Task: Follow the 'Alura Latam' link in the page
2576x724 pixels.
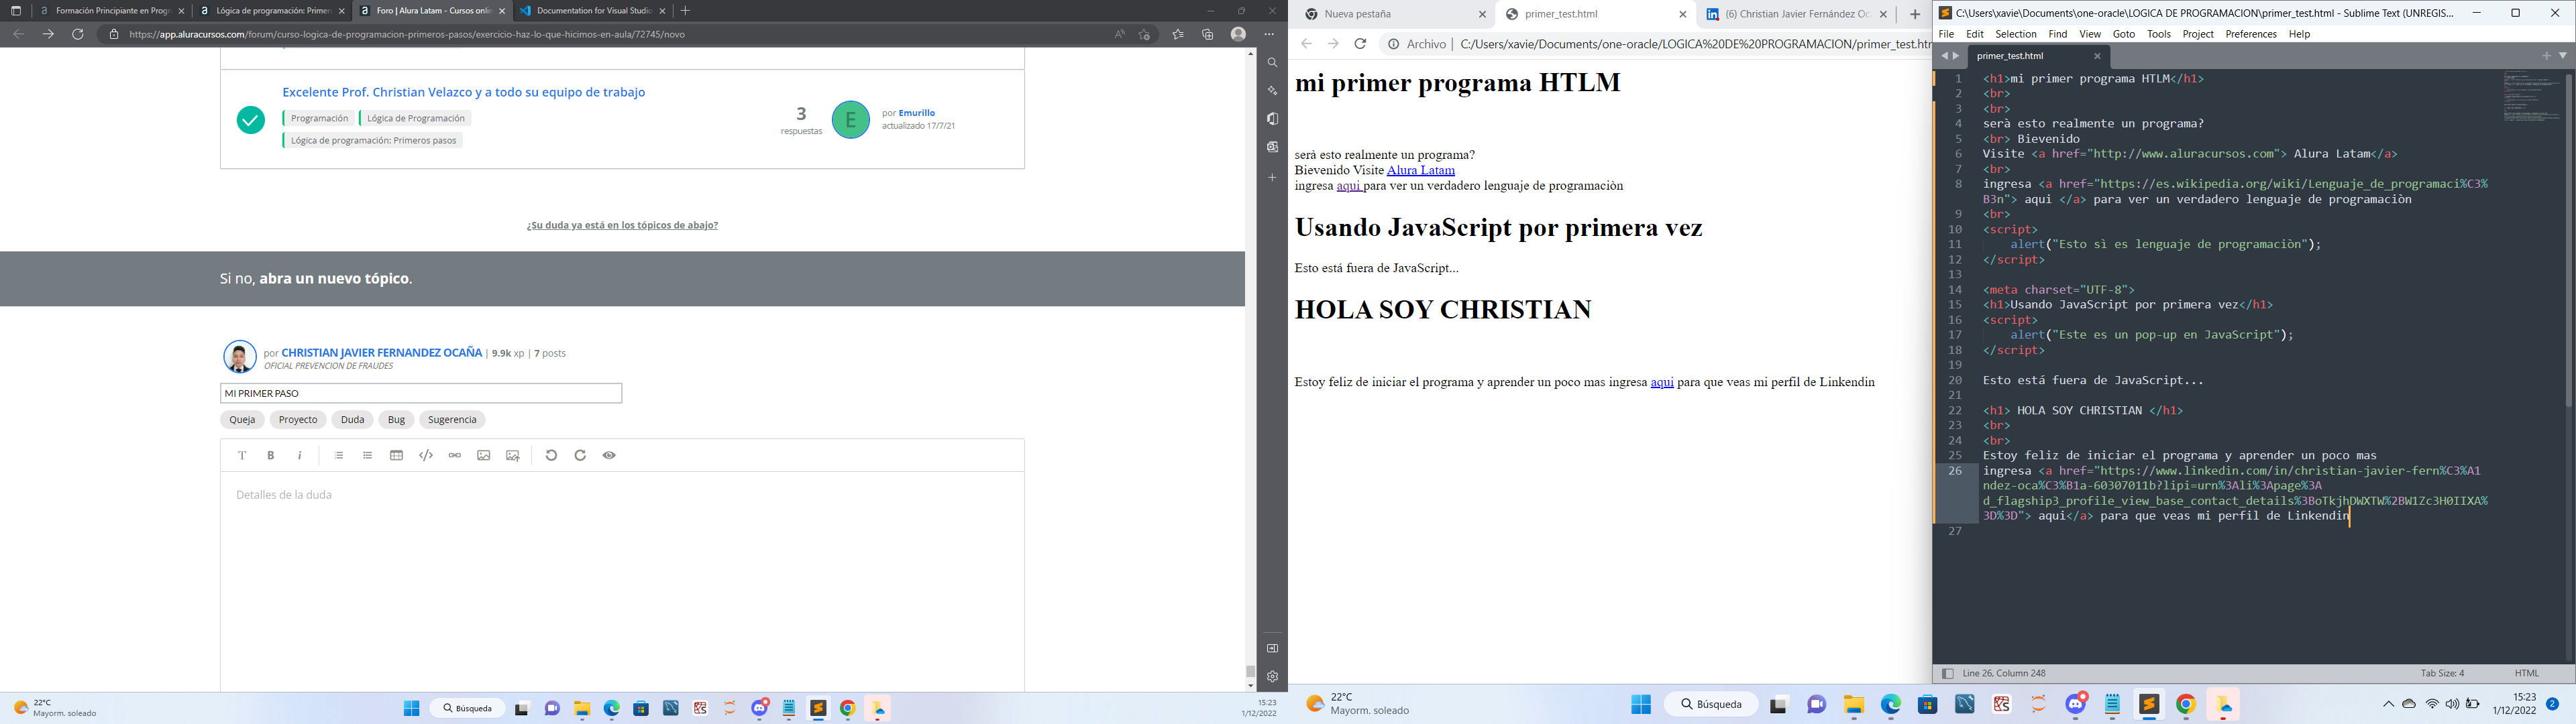Action: click(x=1420, y=170)
